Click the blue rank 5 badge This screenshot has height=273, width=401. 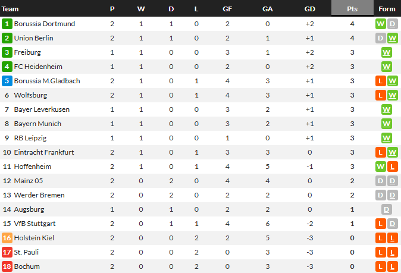pyautogui.click(x=7, y=81)
